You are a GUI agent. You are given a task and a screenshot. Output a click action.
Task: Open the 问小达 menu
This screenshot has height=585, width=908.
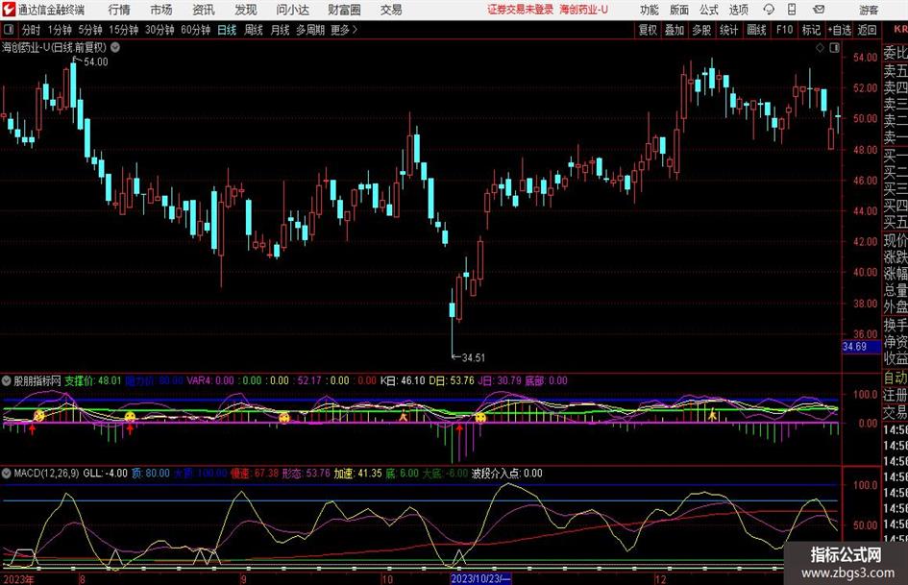(x=292, y=10)
